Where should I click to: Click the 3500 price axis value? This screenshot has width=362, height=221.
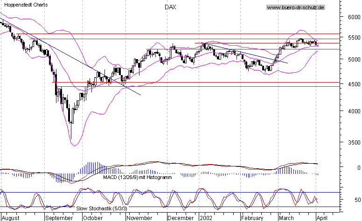click(354, 143)
